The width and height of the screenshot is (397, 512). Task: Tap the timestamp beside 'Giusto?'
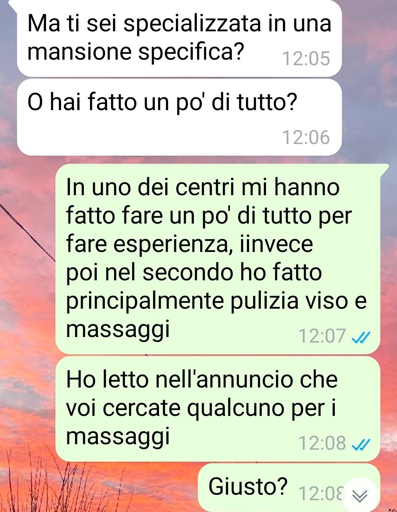click(x=321, y=494)
